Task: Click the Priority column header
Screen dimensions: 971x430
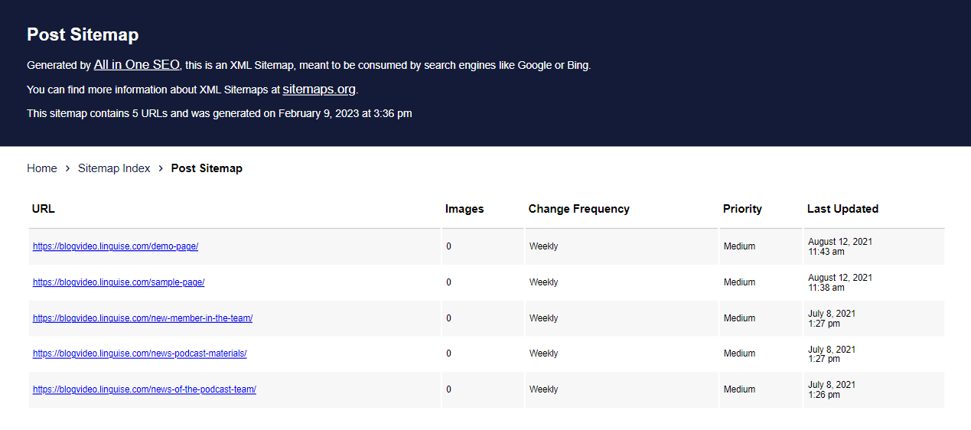Action: coord(742,209)
